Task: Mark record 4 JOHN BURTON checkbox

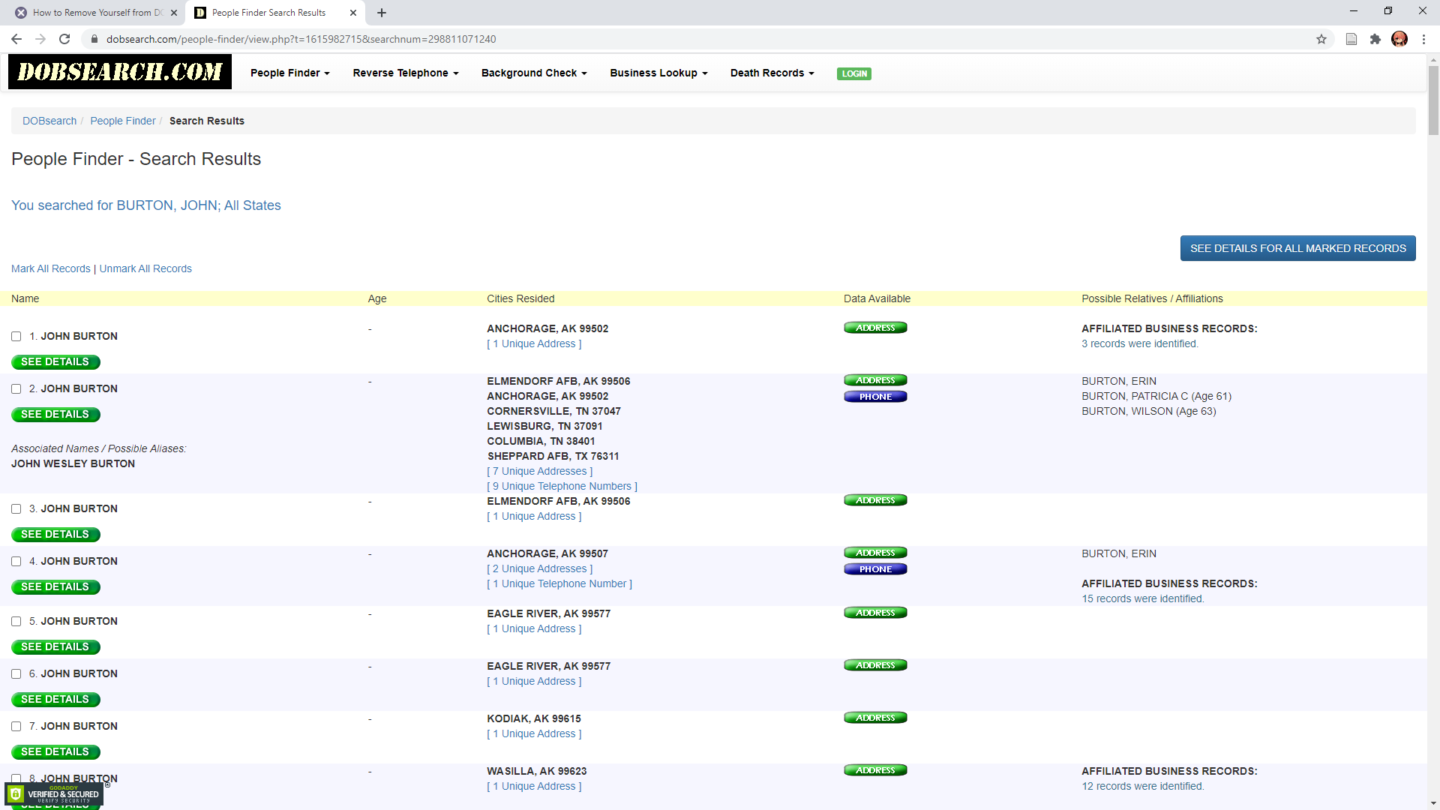Action: (16, 562)
